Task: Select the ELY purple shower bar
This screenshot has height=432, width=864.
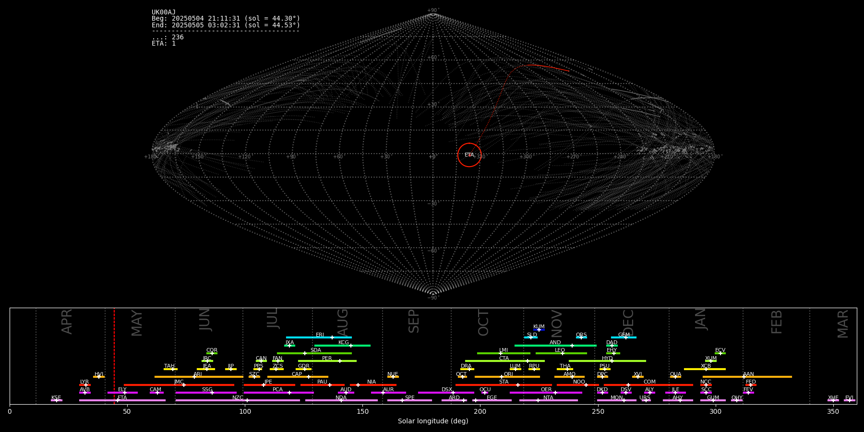Action: pyautogui.click(x=122, y=393)
